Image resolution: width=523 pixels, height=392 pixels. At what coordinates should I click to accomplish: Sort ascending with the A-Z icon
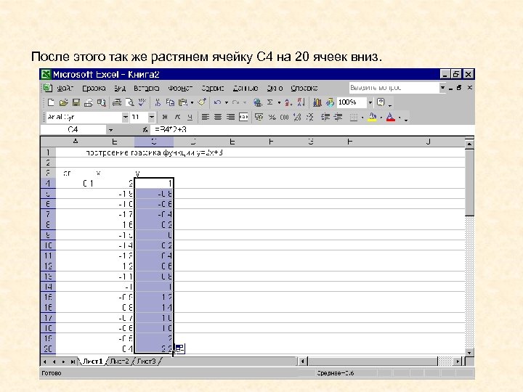[288, 102]
